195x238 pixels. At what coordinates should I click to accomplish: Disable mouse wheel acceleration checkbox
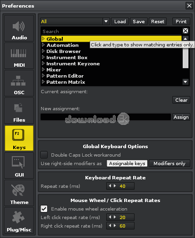44,209
